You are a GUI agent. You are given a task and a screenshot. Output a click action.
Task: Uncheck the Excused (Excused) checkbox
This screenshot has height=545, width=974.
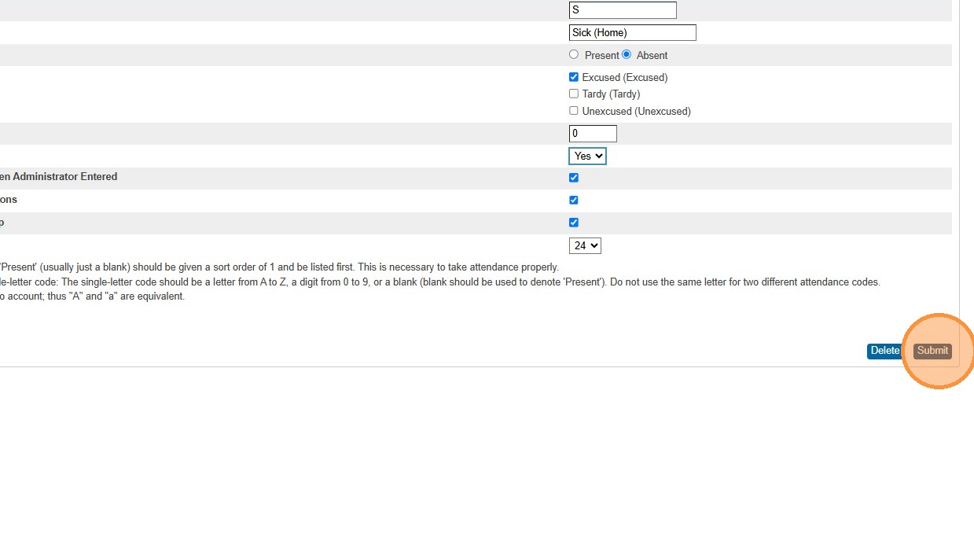[x=574, y=77]
